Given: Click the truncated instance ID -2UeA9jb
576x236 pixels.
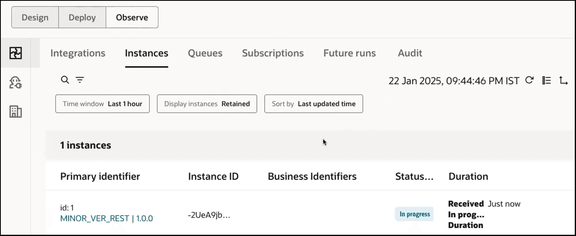Looking at the screenshot, I should click(209, 215).
